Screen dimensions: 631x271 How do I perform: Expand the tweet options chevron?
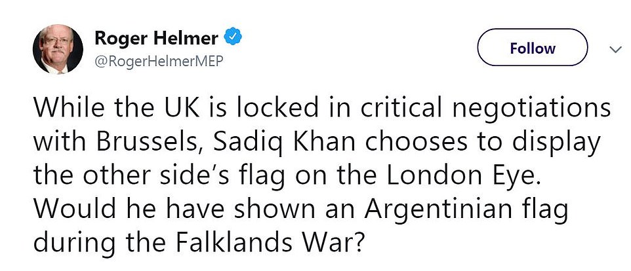[615, 49]
